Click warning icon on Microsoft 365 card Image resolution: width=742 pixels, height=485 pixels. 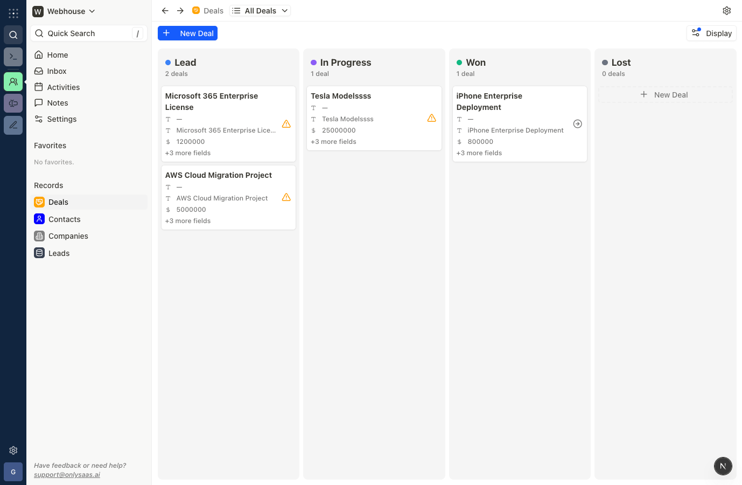[x=286, y=124]
